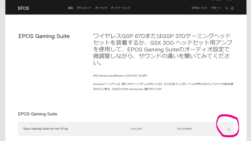Screen dimensions: 251x141
Task: Open the 製品 menu
Action: point(71,8)
